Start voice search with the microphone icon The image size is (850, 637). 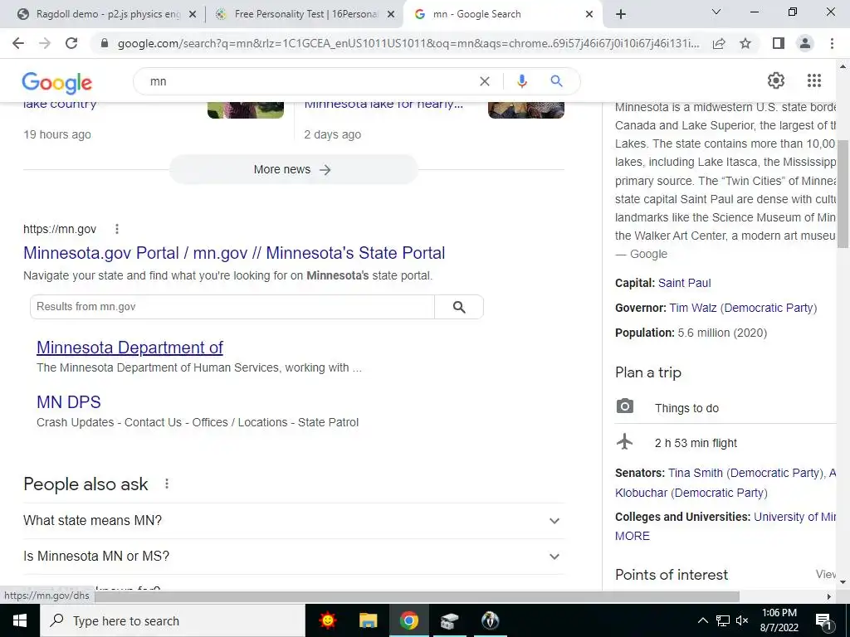pos(521,81)
